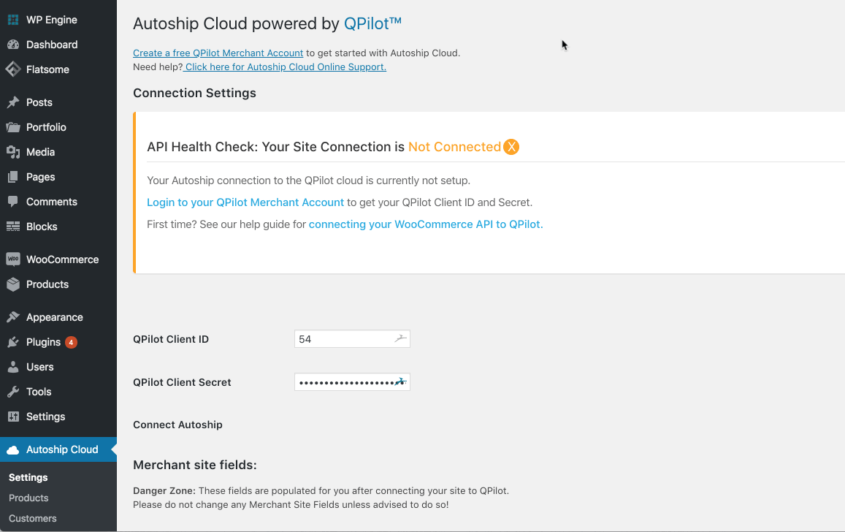Click the Plugins update badge showing 4
This screenshot has width=845, height=532.
pos(71,342)
